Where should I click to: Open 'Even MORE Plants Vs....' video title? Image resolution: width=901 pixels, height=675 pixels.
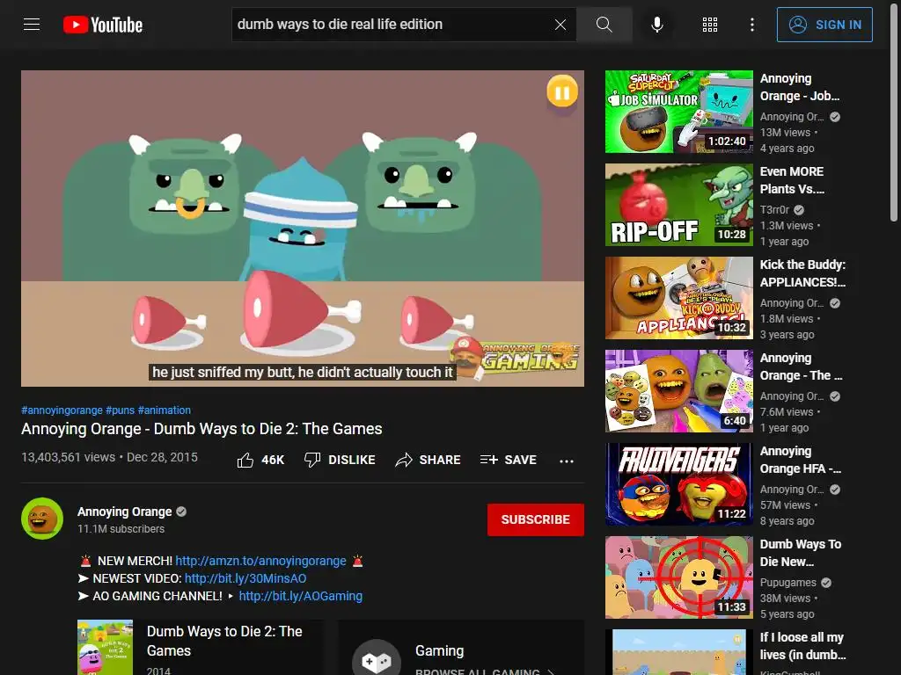tap(793, 180)
